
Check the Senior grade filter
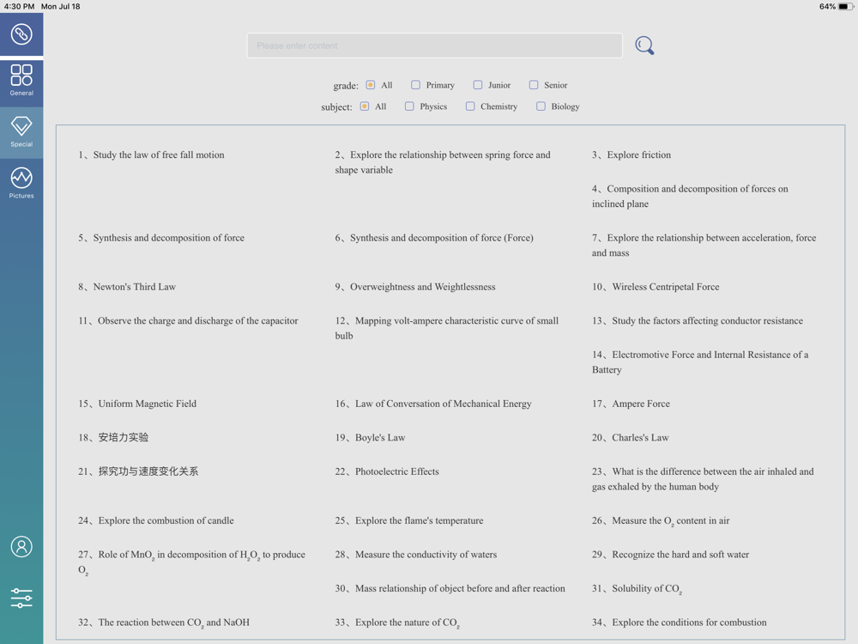[x=534, y=85]
